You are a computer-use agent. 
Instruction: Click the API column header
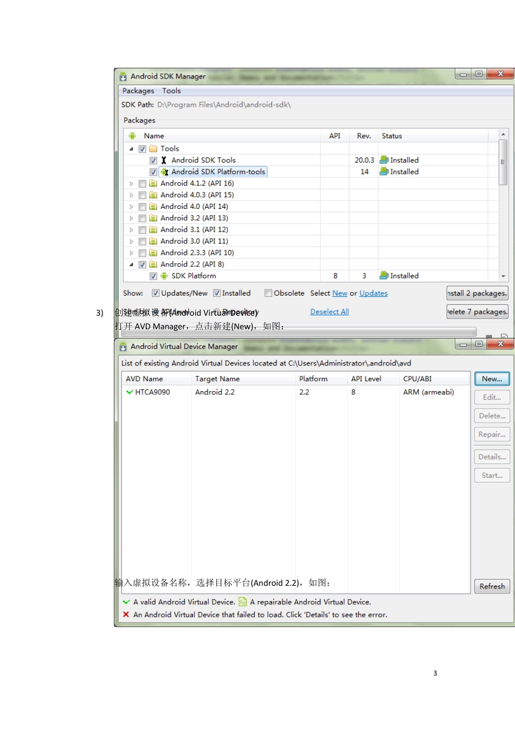tap(335, 136)
